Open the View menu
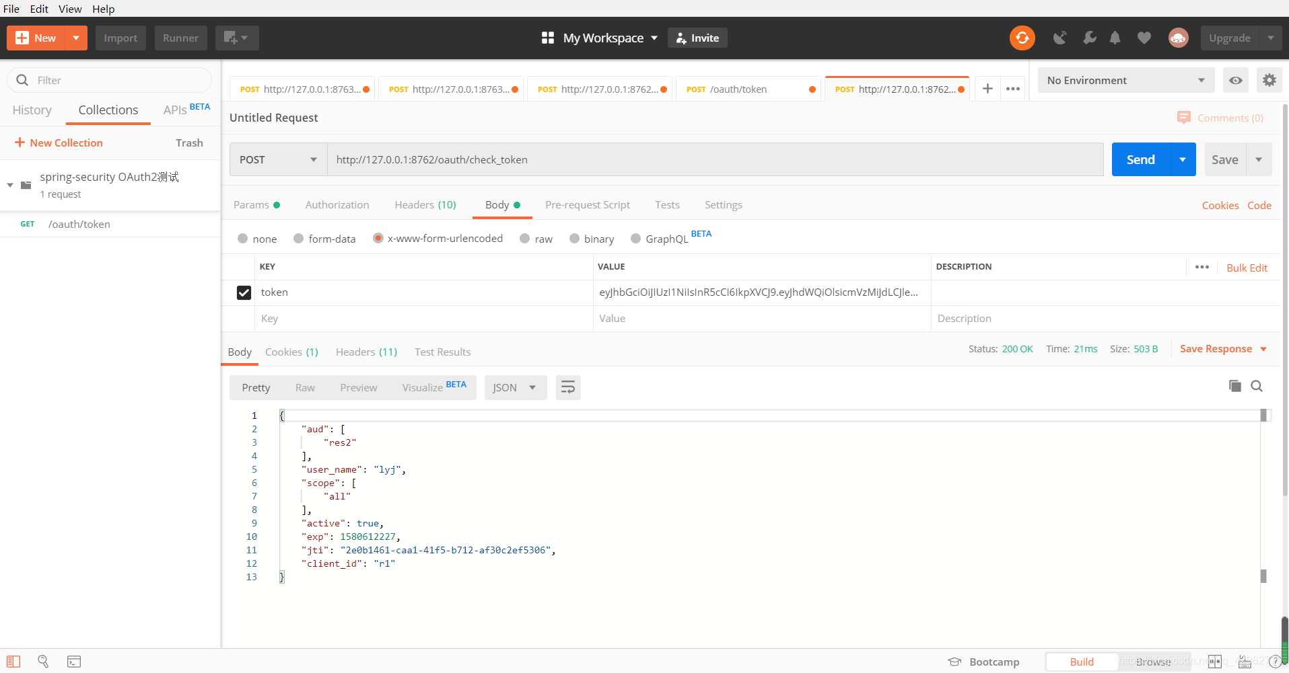 click(70, 9)
